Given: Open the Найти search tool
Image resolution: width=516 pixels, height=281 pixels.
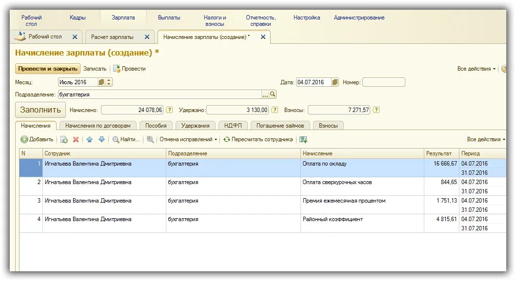Looking at the screenshot, I should pyautogui.click(x=126, y=139).
